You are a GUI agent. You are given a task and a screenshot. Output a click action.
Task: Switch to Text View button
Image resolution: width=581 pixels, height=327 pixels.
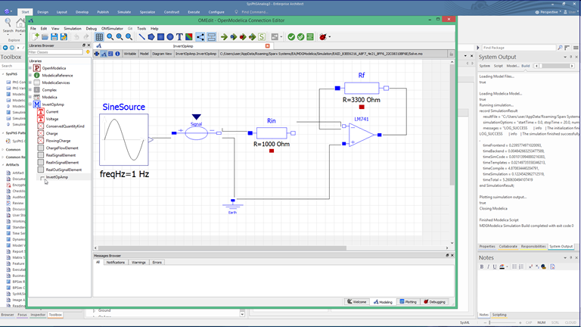click(x=110, y=54)
